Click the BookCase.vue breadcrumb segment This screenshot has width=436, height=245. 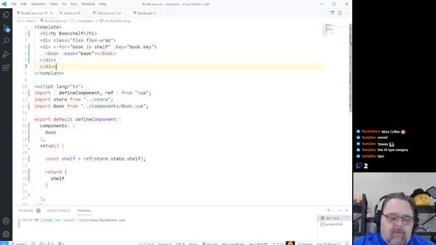pyautogui.click(x=53, y=21)
